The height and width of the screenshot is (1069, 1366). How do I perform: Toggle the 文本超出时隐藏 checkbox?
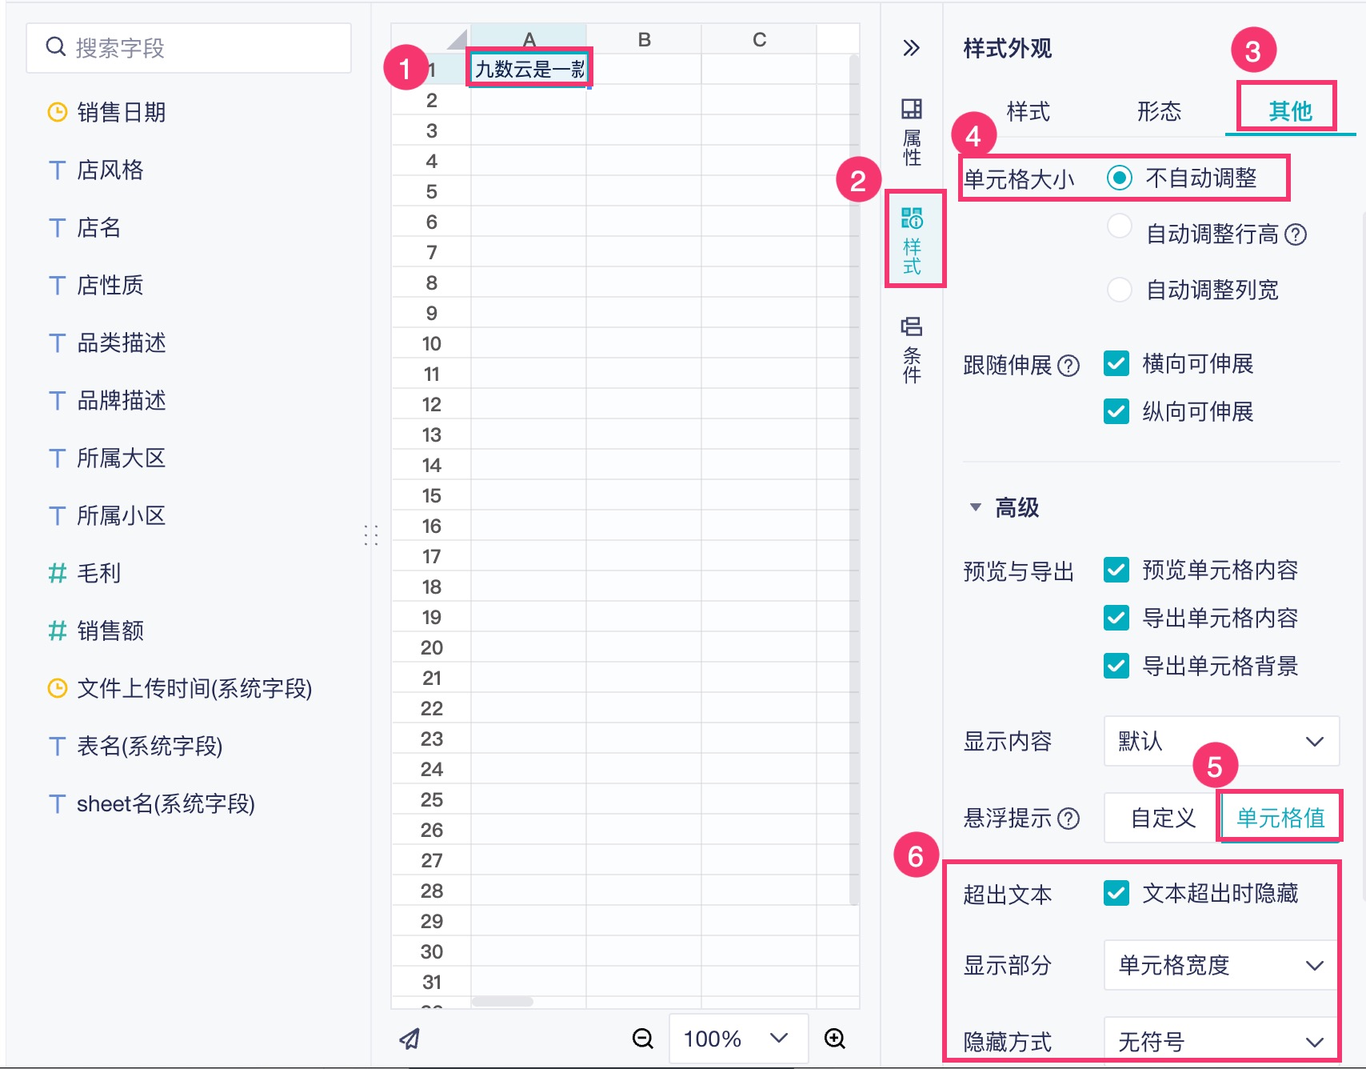pos(1116,893)
